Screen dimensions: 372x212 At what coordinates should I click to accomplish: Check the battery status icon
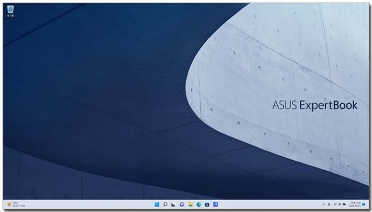(x=344, y=204)
